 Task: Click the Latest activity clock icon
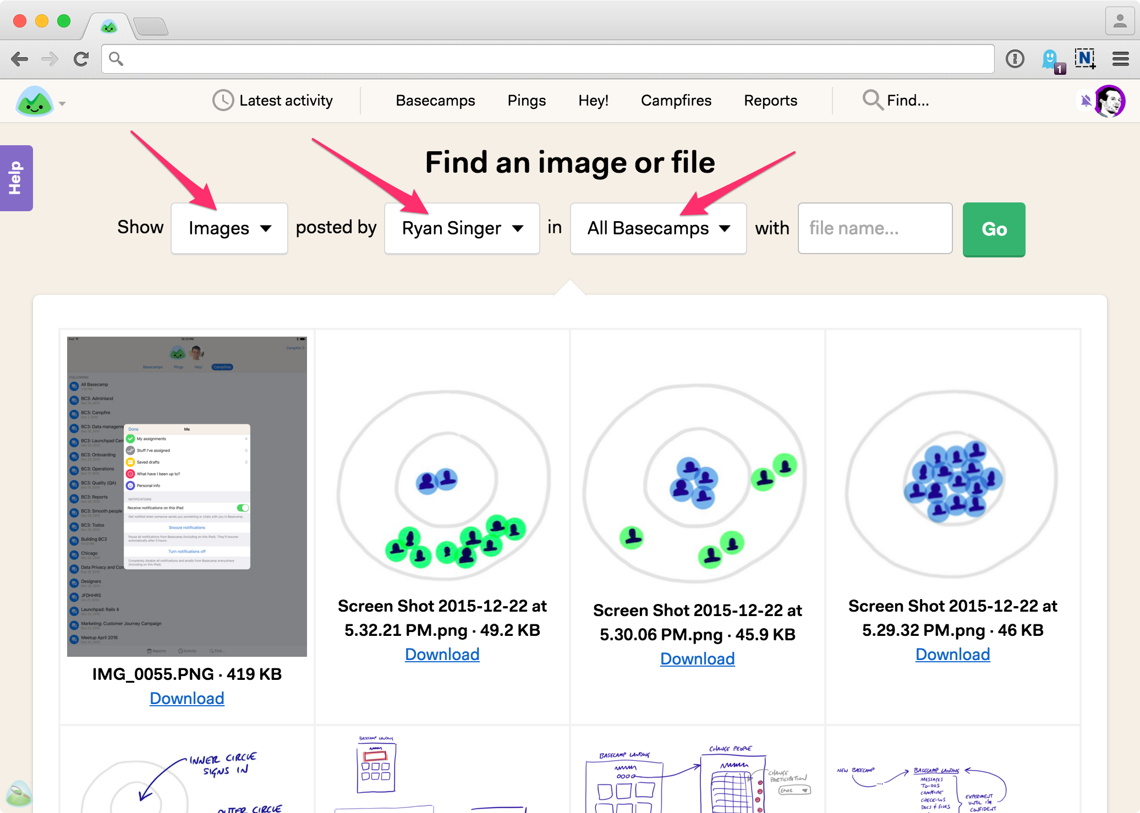tap(223, 101)
